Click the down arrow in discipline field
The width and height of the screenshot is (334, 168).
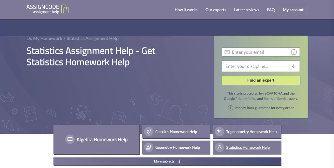tap(294, 66)
